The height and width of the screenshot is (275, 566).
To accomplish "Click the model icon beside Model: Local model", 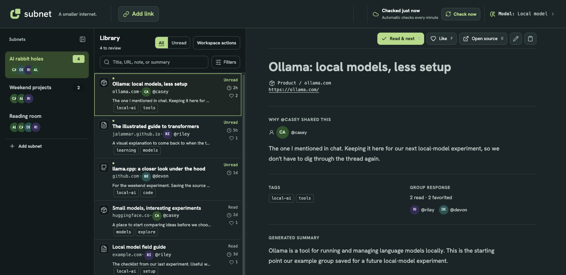I will click(x=492, y=14).
